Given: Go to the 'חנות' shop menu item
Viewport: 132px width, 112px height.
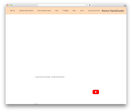Looking at the screenshot, I should (x=57, y=11).
